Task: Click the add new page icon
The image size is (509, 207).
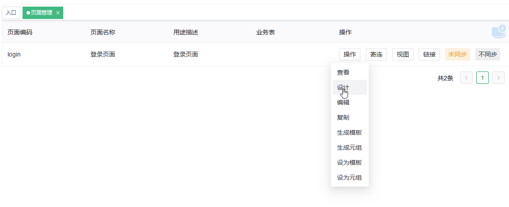Action: pyautogui.click(x=499, y=32)
